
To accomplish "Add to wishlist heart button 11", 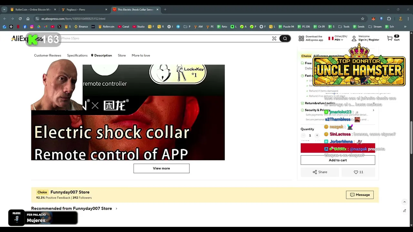I will [x=358, y=172].
